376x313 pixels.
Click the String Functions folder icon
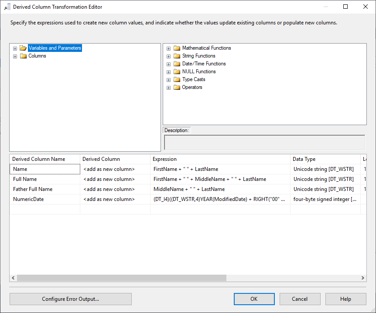tap(177, 56)
